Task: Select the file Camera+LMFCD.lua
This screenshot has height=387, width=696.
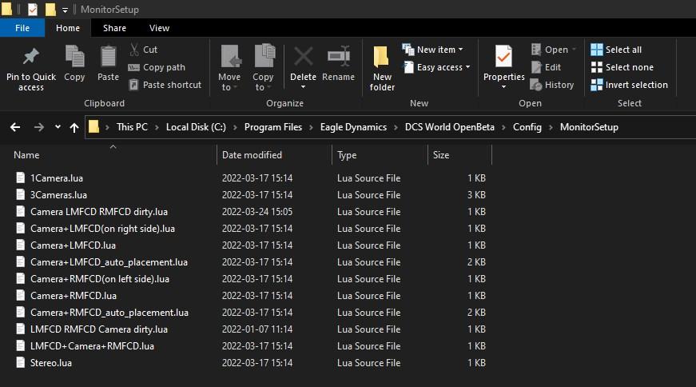Action: (73, 245)
